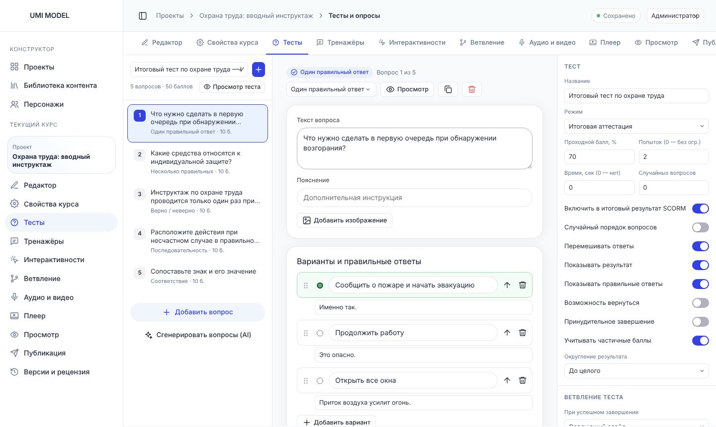Image resolution: width=716 pixels, height=427 pixels.
Task: Toggle the sidebar panel icon
Action: pyautogui.click(x=143, y=16)
